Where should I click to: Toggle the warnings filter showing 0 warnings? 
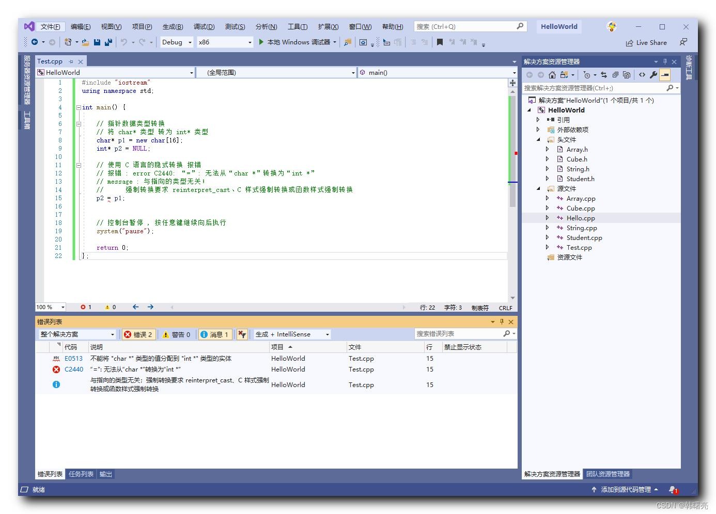(176, 334)
